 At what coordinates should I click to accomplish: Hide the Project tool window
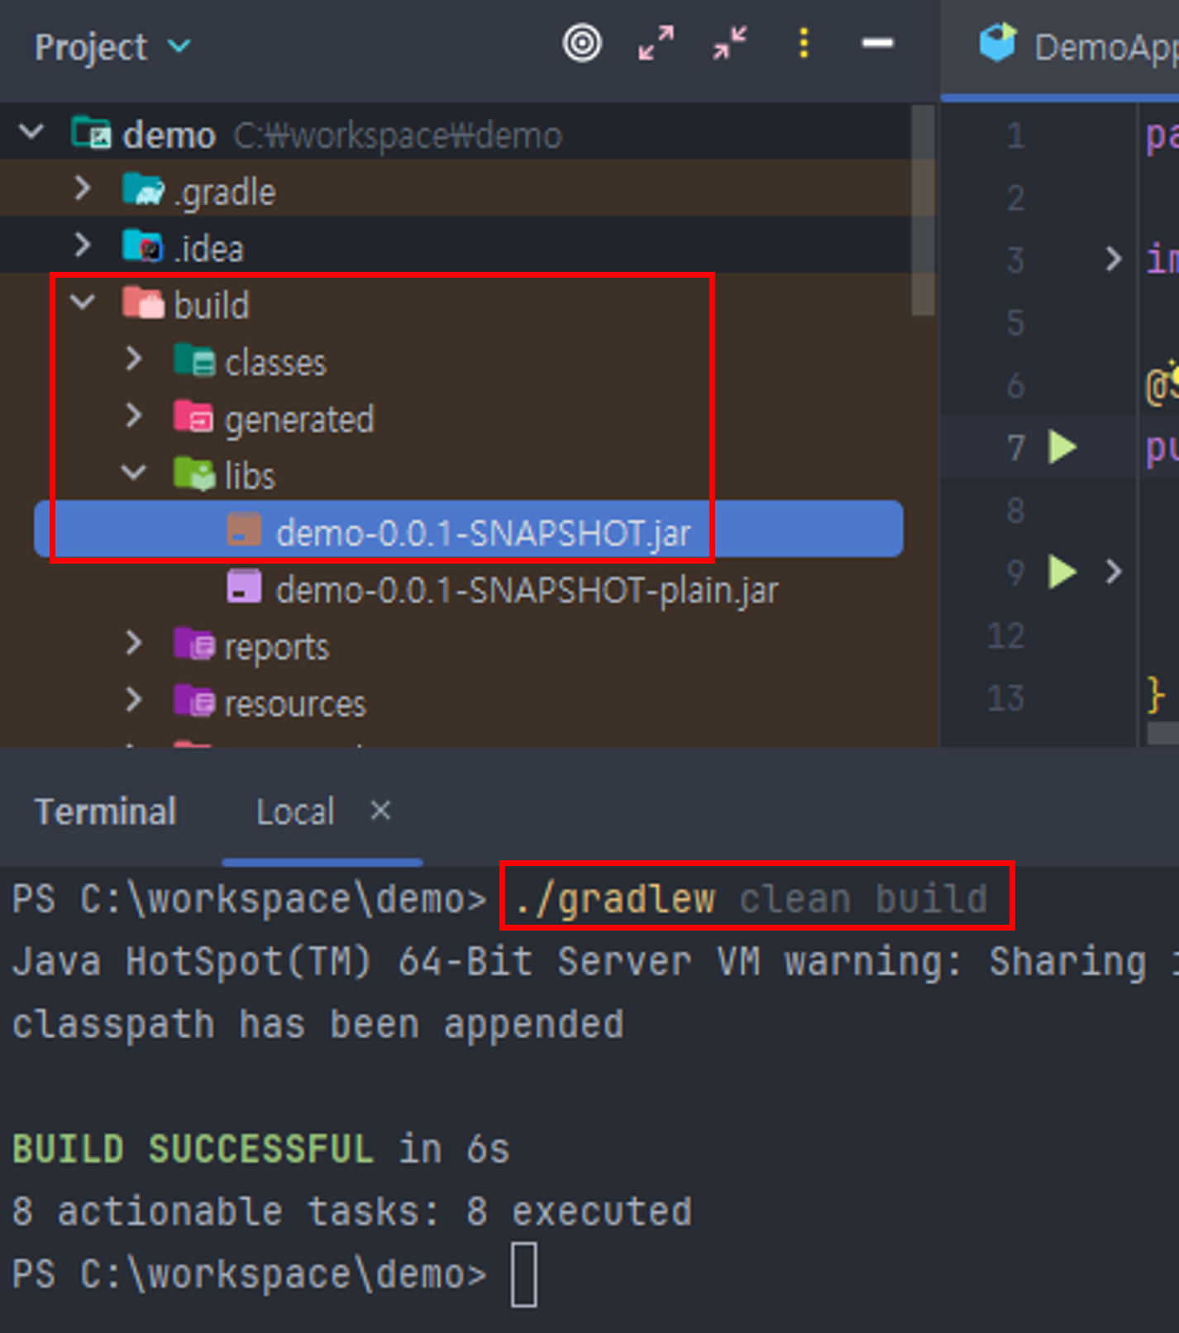[877, 43]
